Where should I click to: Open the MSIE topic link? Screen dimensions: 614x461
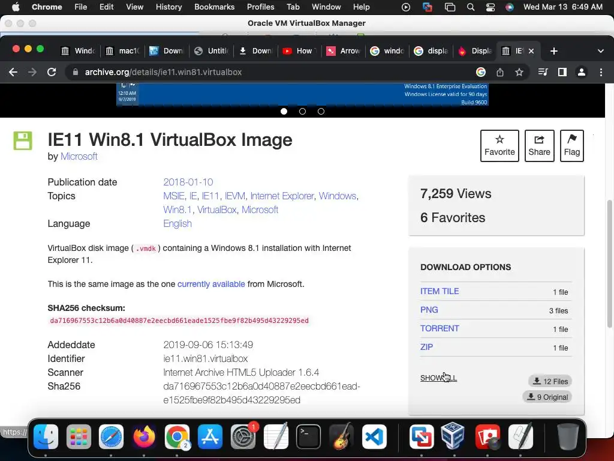pyautogui.click(x=173, y=196)
